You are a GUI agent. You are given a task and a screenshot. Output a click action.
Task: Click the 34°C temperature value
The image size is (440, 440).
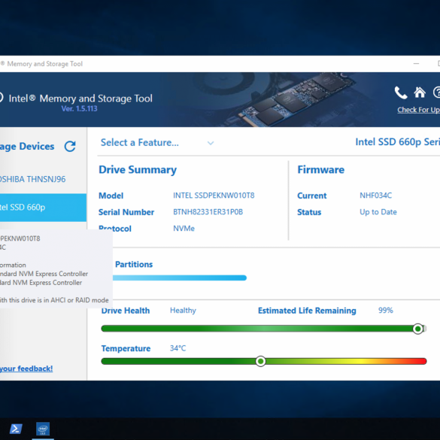coord(178,348)
